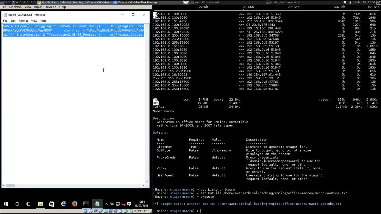Open the network tray icon
The width and height of the screenshot is (381, 214).
pyautogui.click(x=118, y=204)
